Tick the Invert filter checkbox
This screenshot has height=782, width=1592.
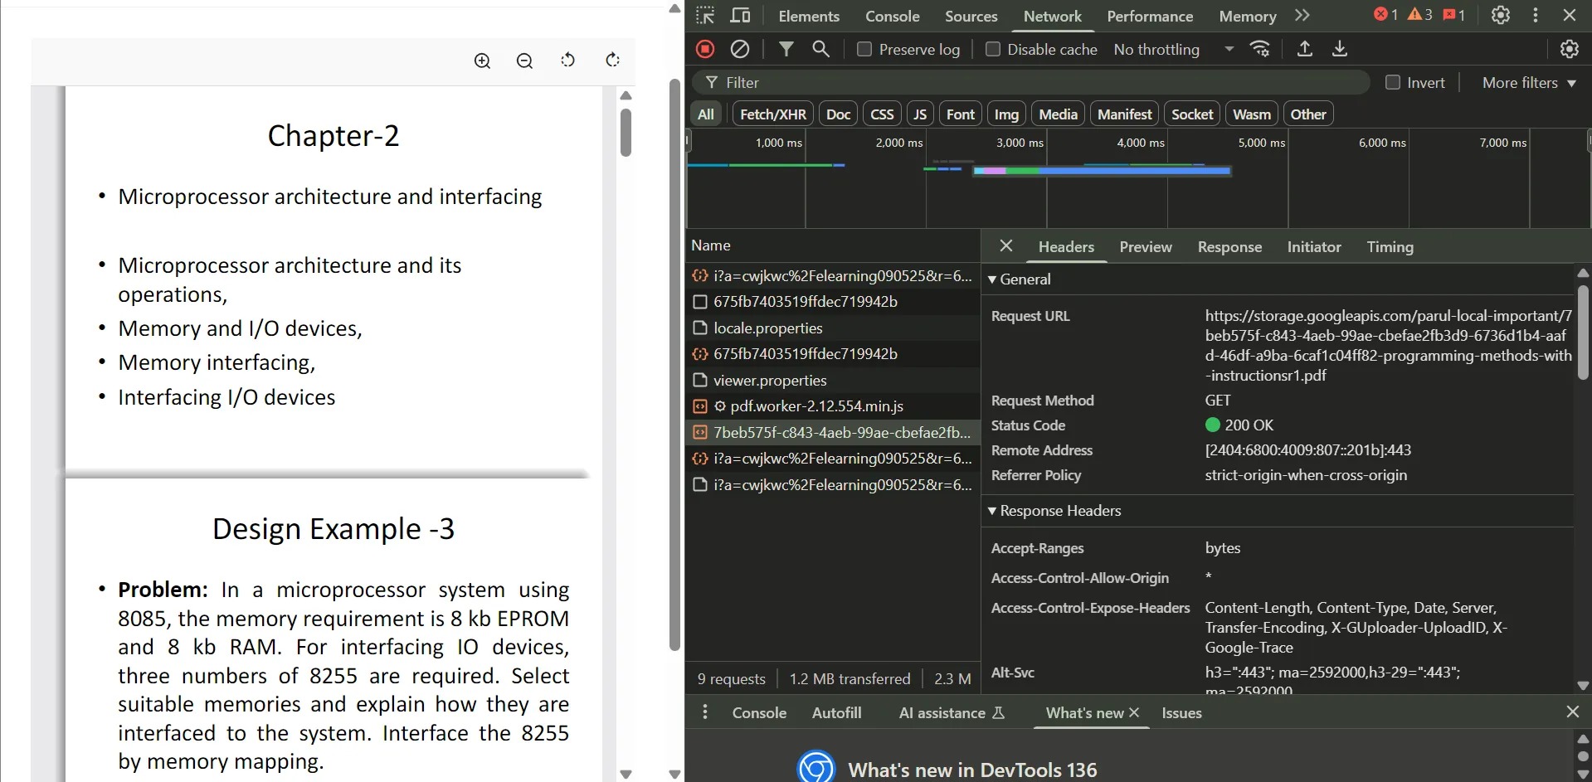tap(1393, 83)
